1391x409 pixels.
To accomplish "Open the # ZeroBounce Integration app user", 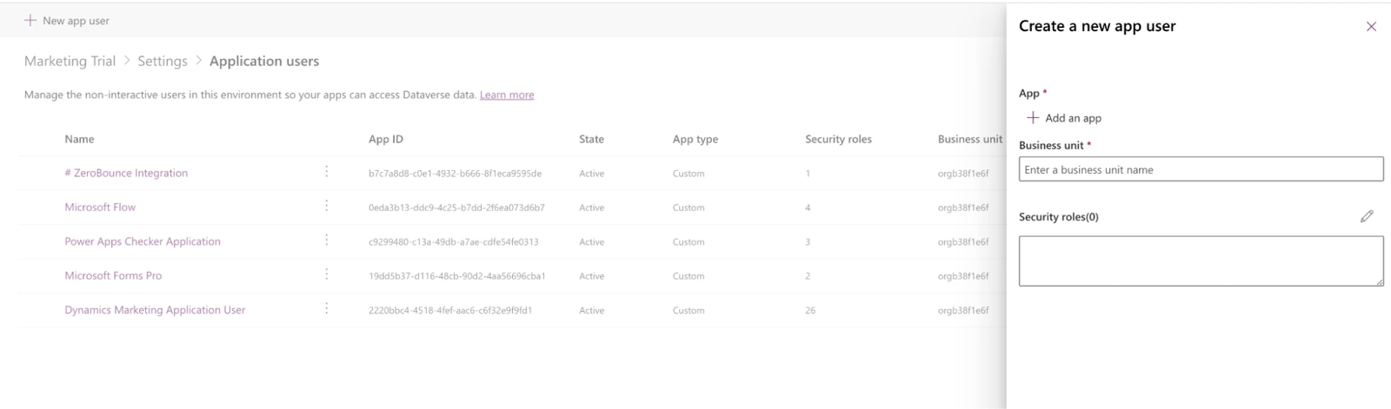I will pos(126,173).
